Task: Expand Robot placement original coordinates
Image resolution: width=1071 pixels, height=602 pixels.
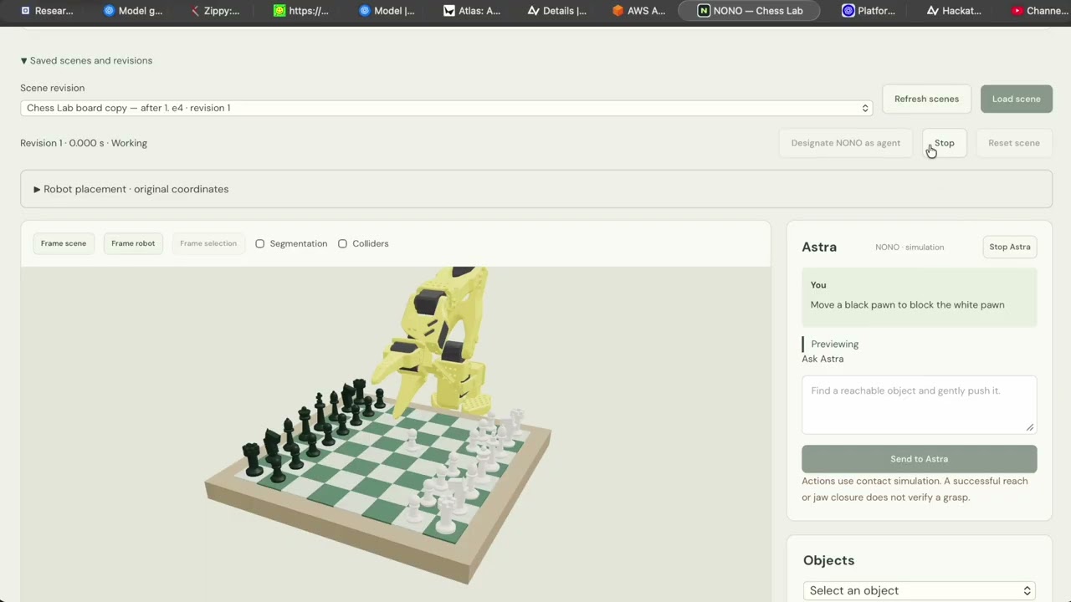Action: pos(536,189)
